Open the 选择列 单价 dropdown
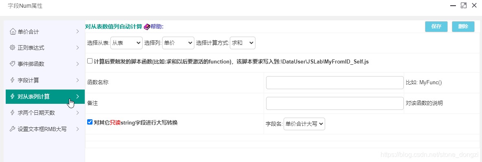Screen dimensions: 482x162 pos(178,43)
